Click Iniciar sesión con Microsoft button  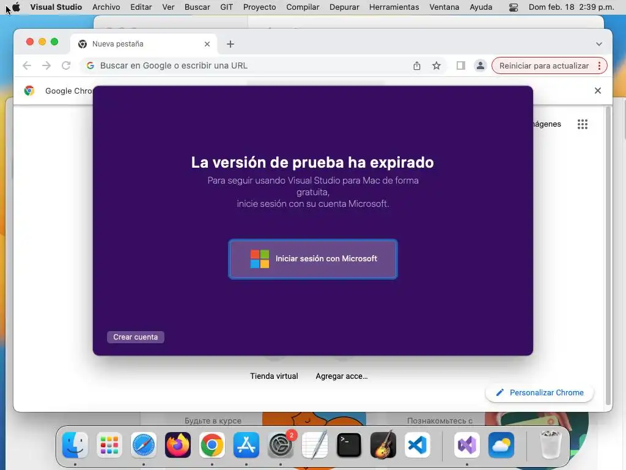click(x=312, y=259)
